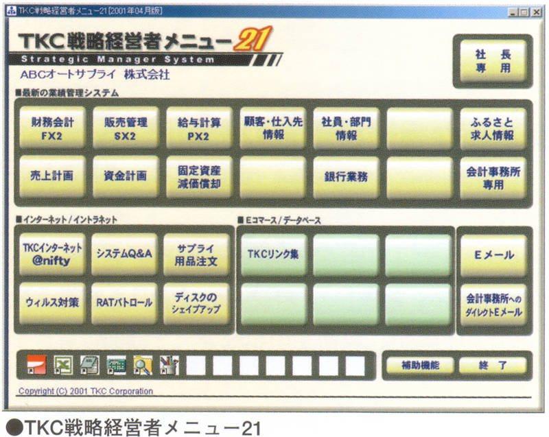Viewport: 549px width, 437px height.
Task: Click the 終了 button to exit
Action: coord(493,366)
